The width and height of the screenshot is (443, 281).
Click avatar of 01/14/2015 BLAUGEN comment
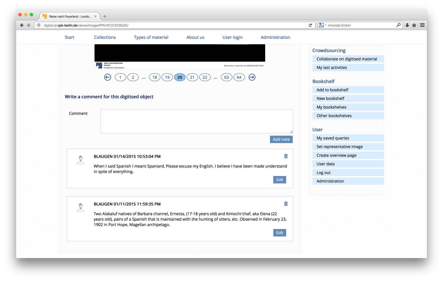(x=81, y=160)
